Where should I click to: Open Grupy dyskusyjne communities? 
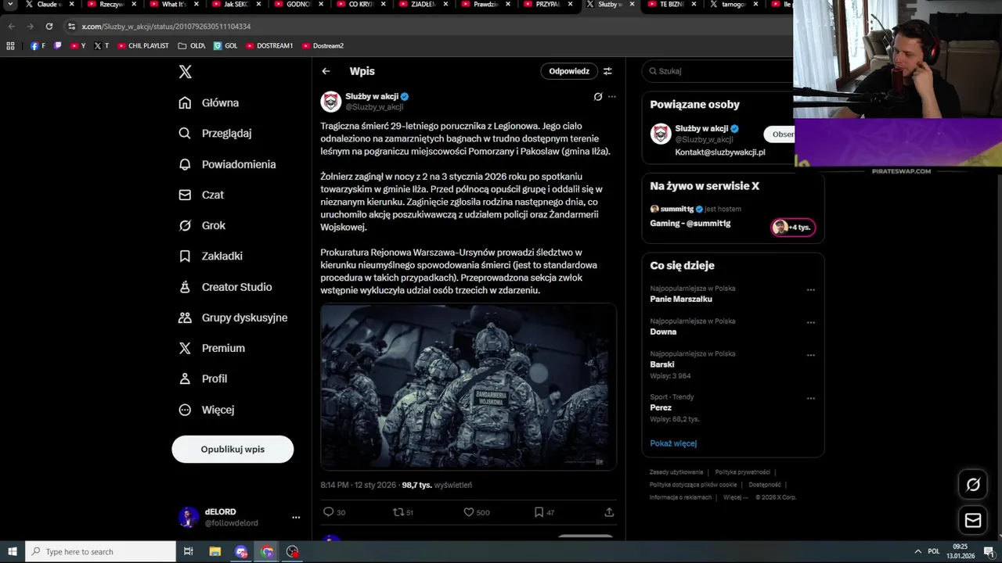pos(232,317)
